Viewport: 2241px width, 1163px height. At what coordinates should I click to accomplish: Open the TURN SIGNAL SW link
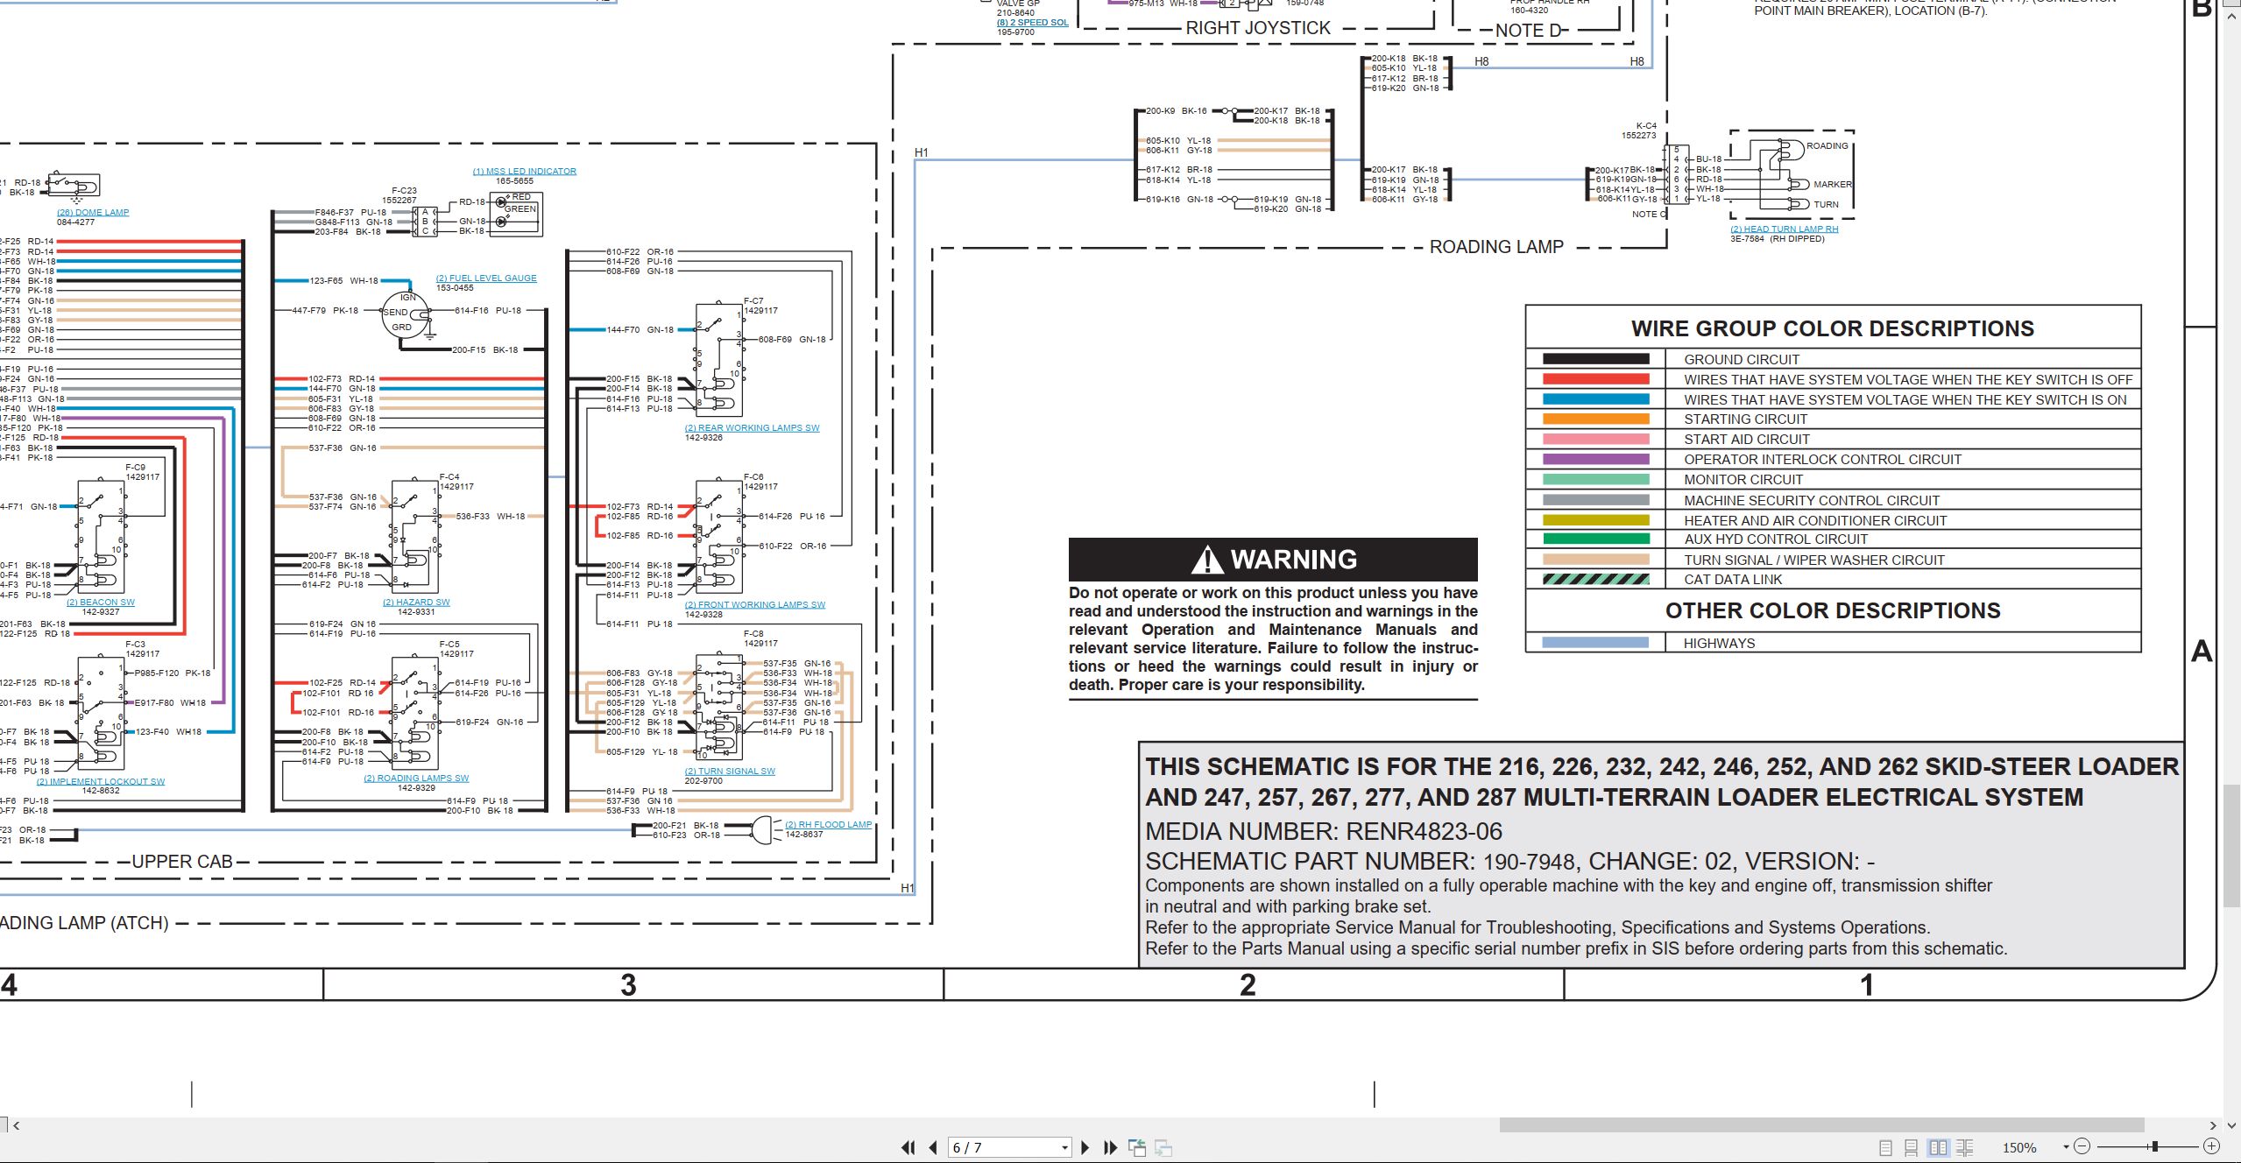point(730,772)
